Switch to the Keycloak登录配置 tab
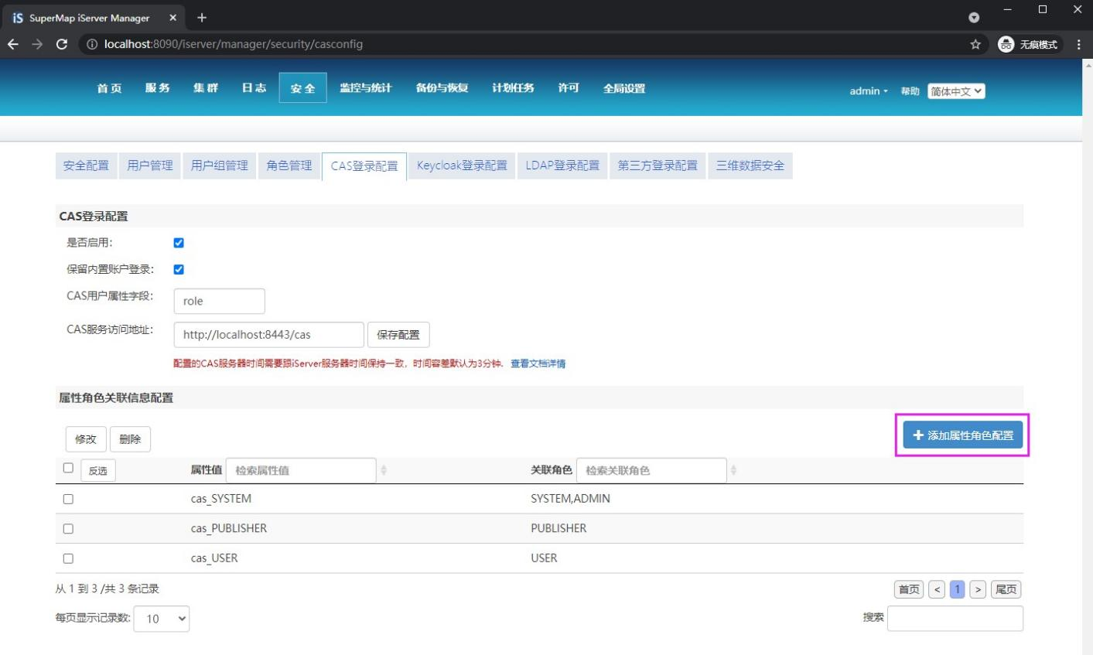This screenshot has width=1093, height=655. (462, 165)
